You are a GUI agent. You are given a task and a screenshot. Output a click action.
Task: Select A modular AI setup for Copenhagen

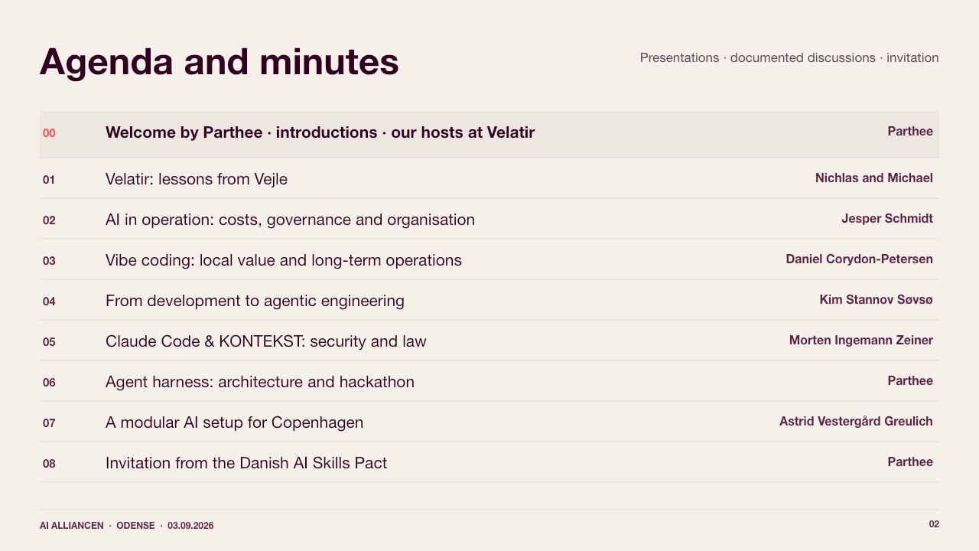[x=489, y=422]
